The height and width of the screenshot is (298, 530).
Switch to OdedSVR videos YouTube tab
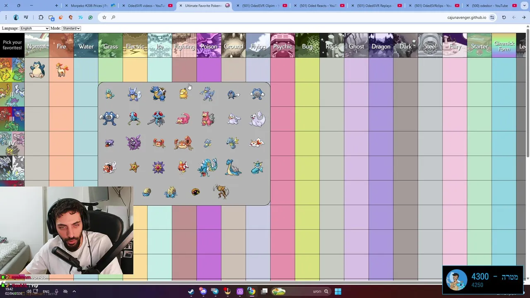(147, 6)
